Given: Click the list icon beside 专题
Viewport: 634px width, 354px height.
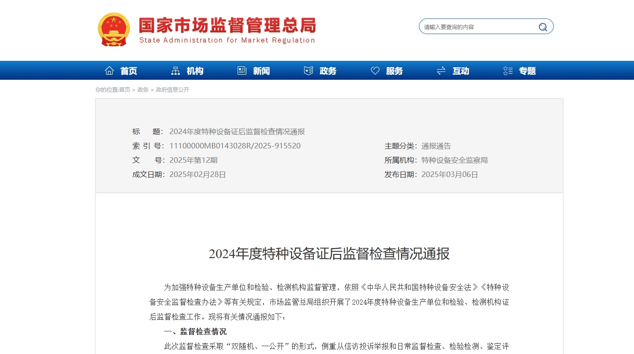Looking at the screenshot, I should 508,71.
